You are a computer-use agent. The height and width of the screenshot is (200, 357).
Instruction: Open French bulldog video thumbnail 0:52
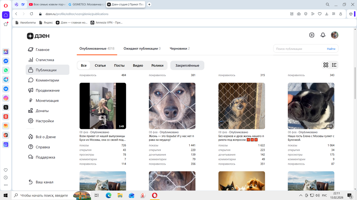[x=311, y=106]
